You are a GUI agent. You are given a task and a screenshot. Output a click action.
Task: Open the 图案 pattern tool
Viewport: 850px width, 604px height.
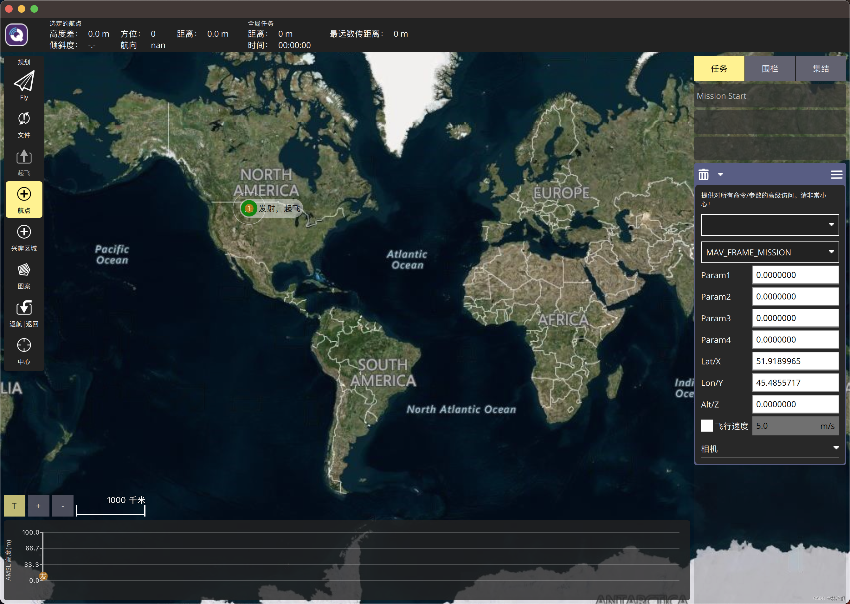[x=24, y=276]
